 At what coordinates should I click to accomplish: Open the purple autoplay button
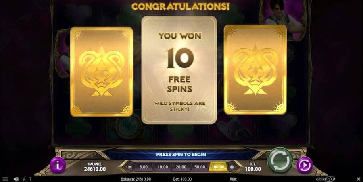[305, 165]
